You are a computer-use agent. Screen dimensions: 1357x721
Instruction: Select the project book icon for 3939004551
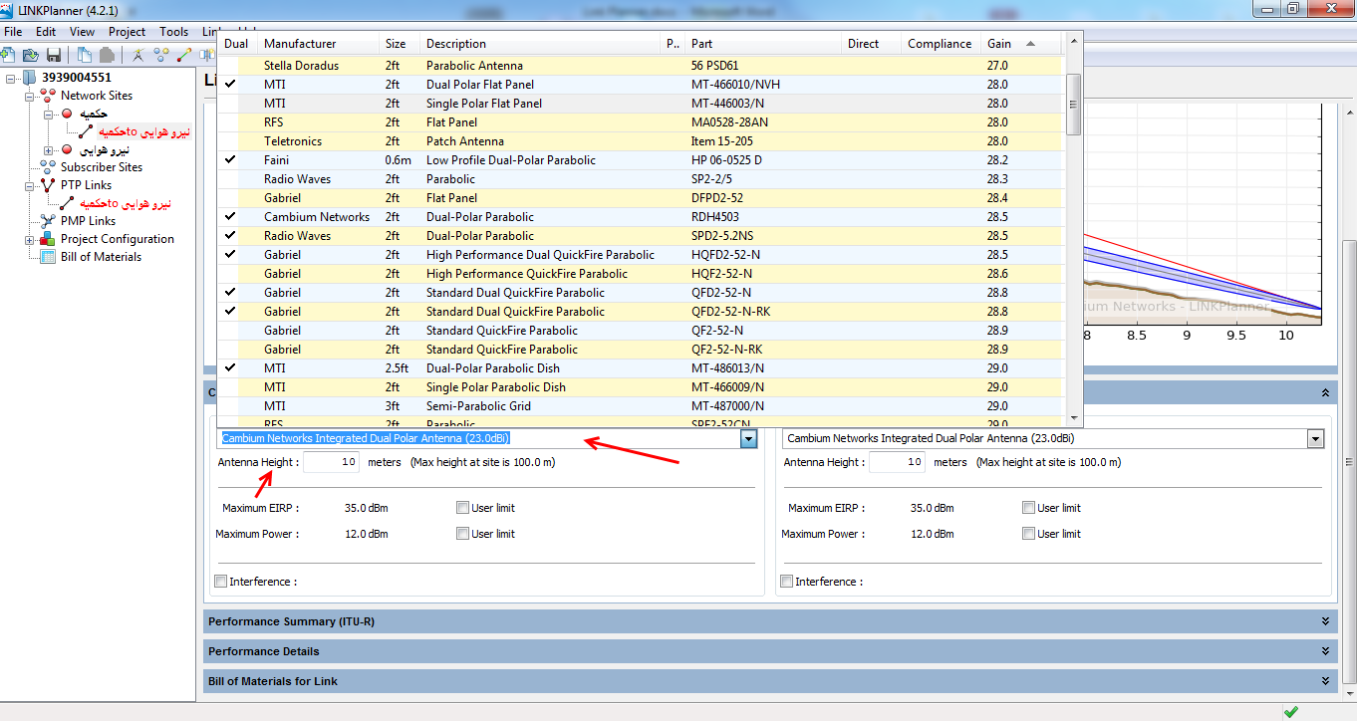(x=28, y=78)
